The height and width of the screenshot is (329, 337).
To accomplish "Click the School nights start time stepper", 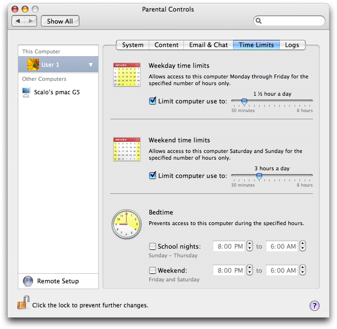I will (249, 246).
